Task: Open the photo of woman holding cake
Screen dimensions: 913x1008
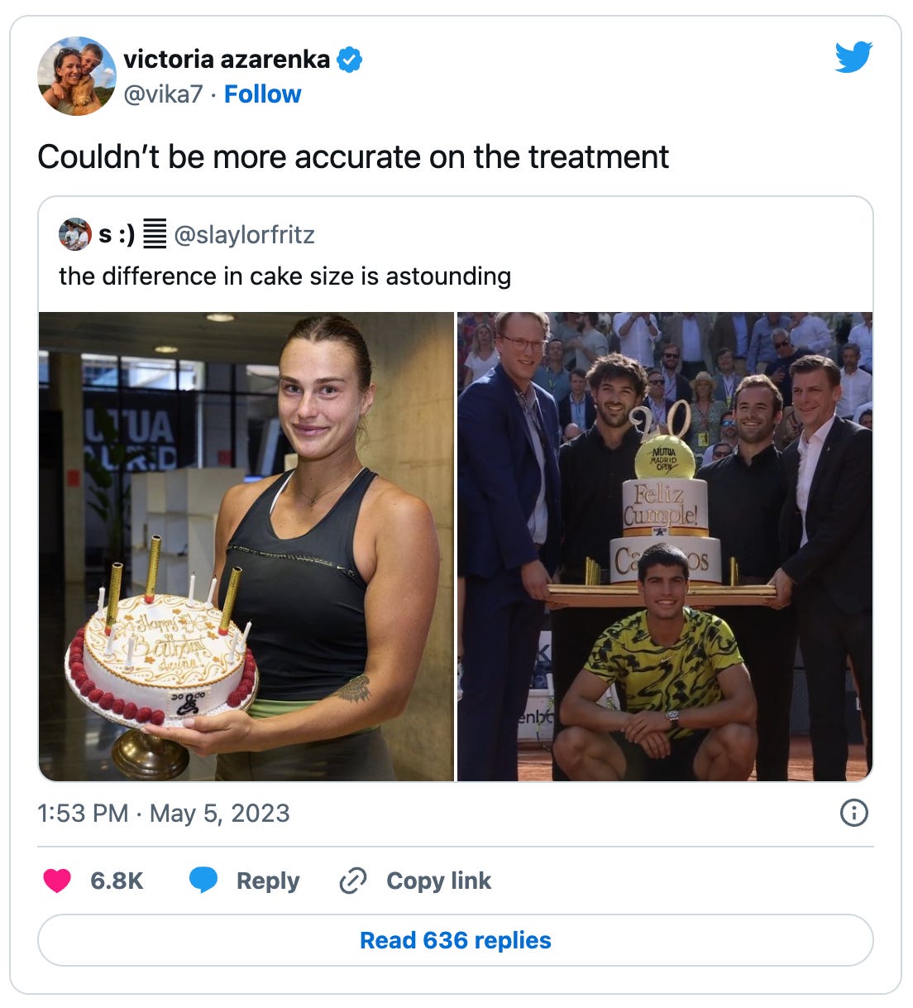Action: coord(246,546)
